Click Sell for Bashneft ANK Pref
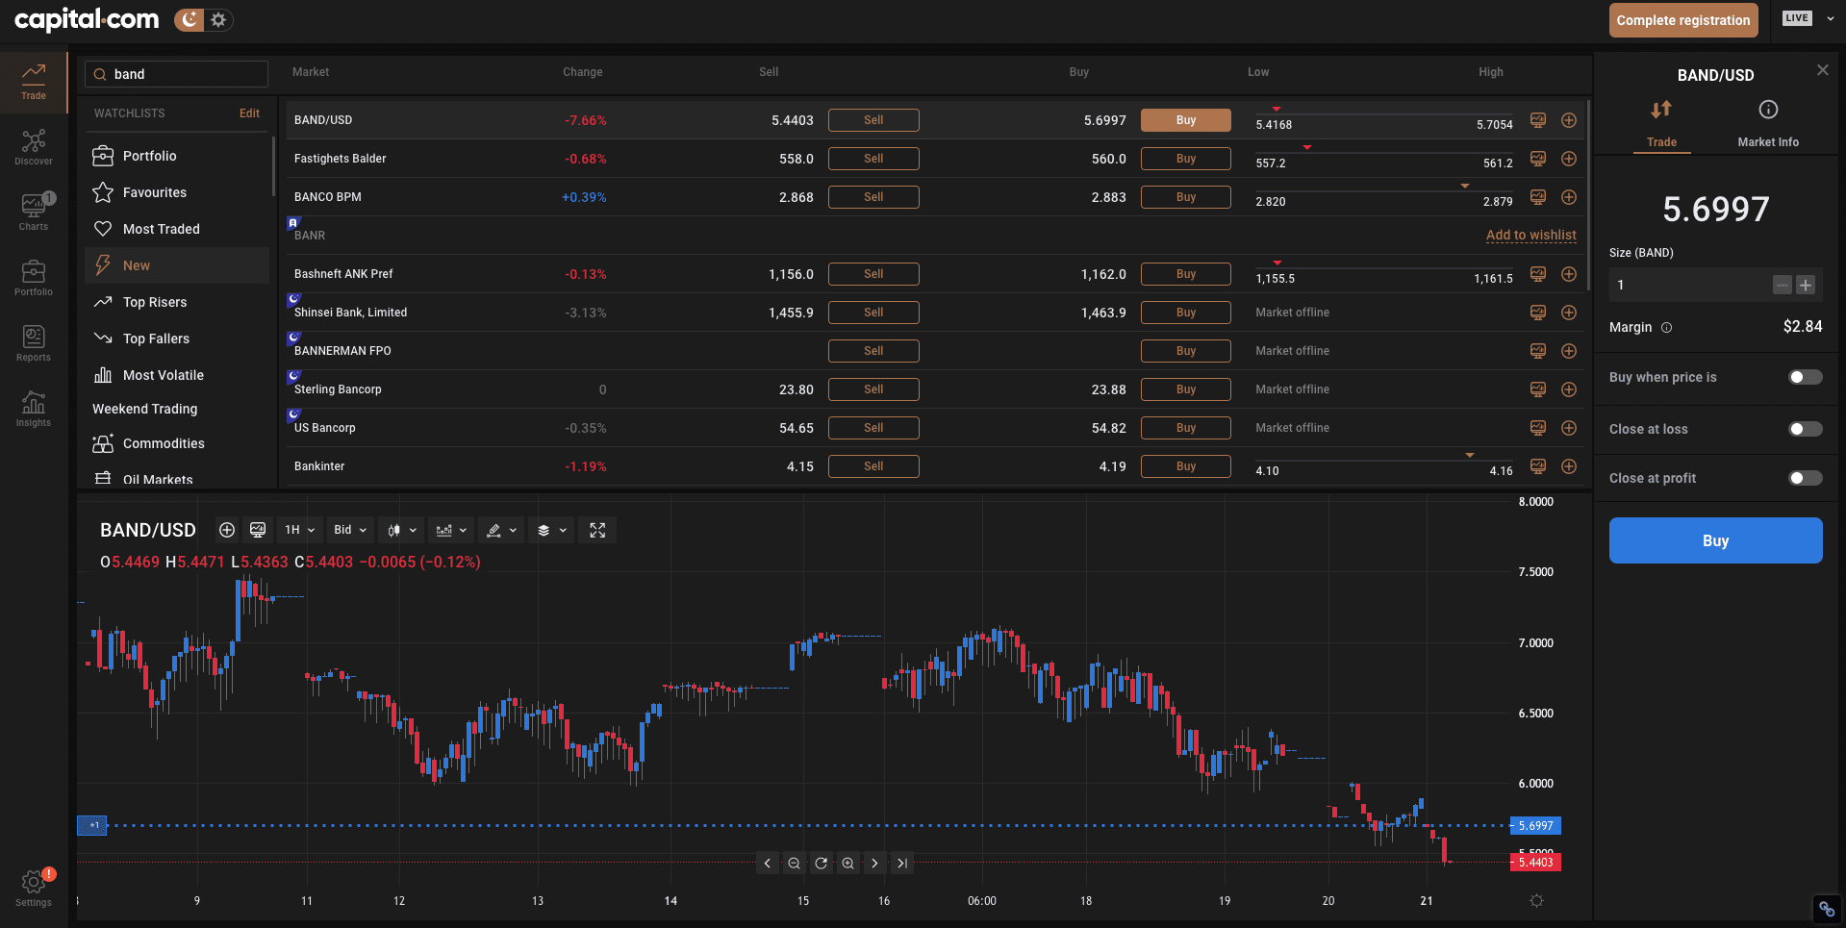1846x928 pixels. pos(873,274)
